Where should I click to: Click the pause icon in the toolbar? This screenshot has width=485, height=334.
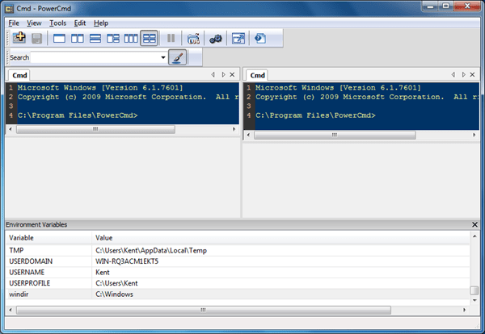(171, 38)
